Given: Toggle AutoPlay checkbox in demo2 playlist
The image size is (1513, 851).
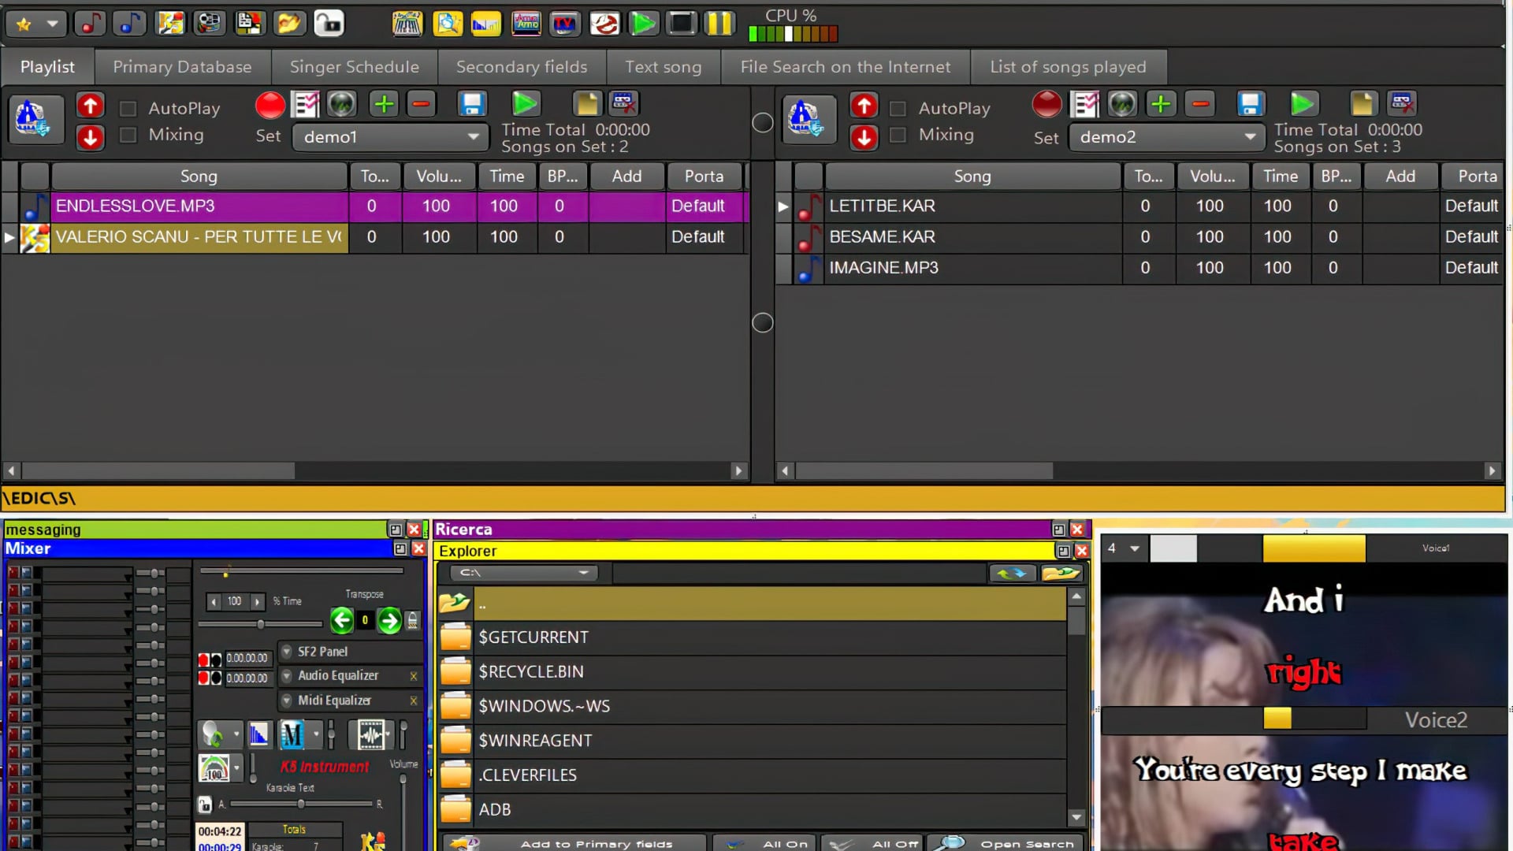Looking at the screenshot, I should (x=898, y=109).
